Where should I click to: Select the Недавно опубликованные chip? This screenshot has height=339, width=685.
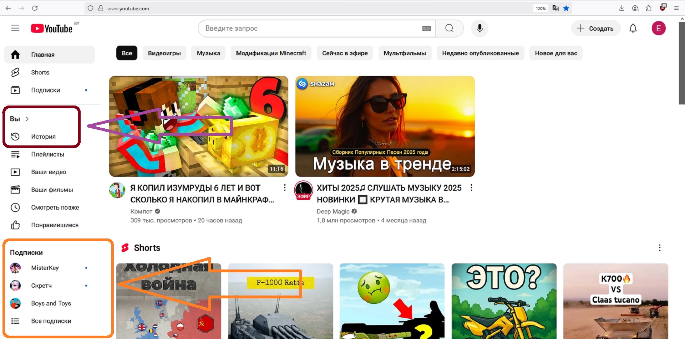(x=481, y=53)
